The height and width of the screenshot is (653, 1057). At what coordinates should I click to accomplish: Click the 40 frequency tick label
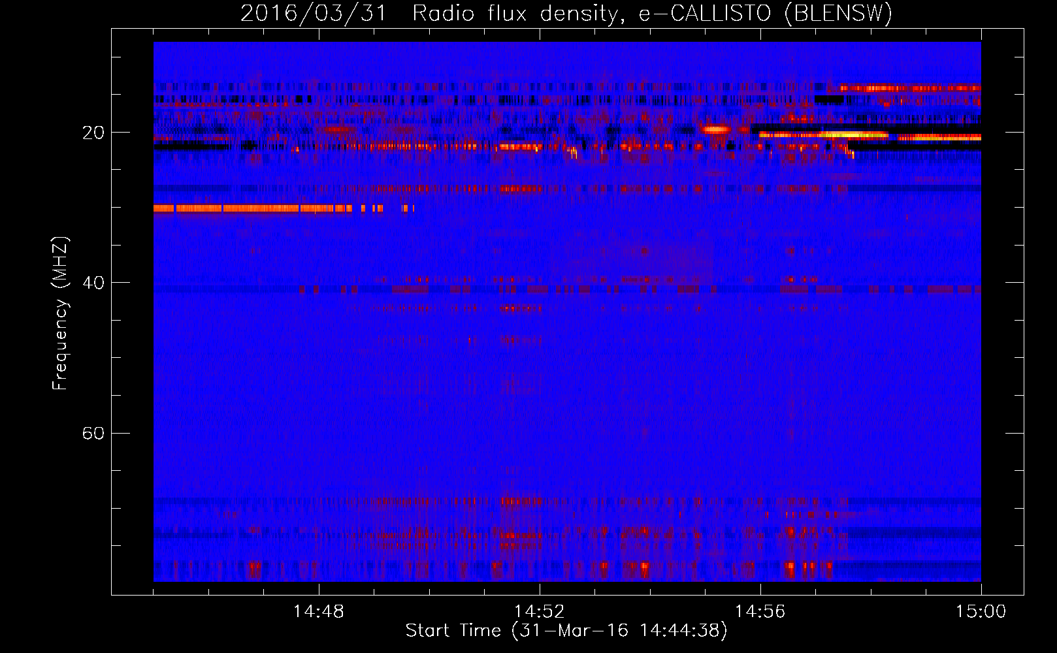93,283
